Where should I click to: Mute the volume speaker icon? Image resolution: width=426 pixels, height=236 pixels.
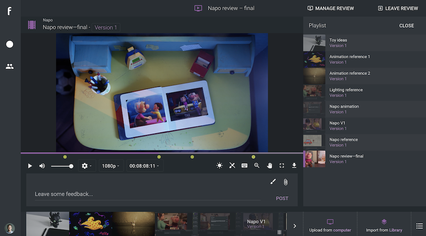pyautogui.click(x=42, y=166)
